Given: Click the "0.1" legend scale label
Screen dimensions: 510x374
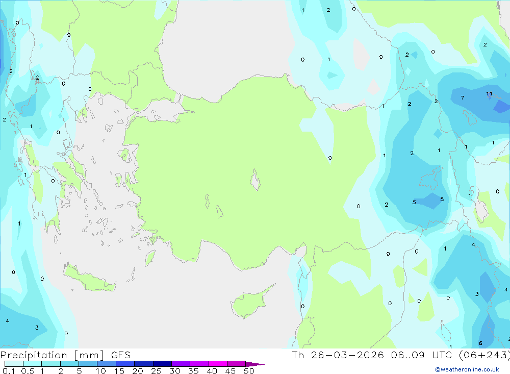Looking at the screenshot, I should tap(9, 371).
